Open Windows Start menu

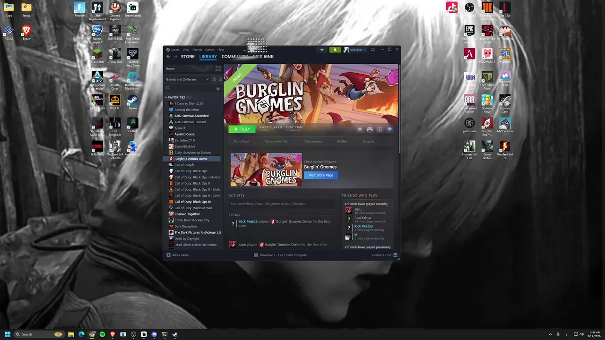point(7,334)
